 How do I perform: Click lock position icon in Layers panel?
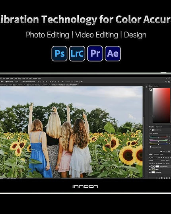point(157,163)
